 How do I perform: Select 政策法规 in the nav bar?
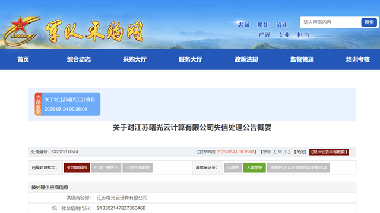246,59
